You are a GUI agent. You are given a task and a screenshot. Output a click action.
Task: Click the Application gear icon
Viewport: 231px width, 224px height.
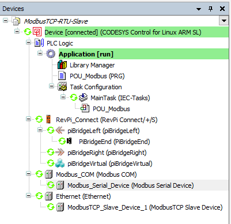[x=51, y=54]
